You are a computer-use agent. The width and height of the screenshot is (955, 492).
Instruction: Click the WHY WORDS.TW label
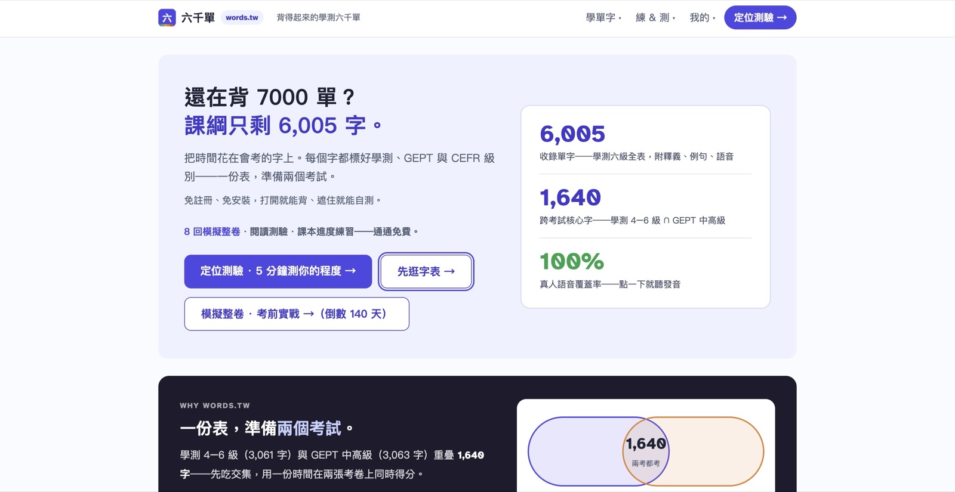point(215,406)
